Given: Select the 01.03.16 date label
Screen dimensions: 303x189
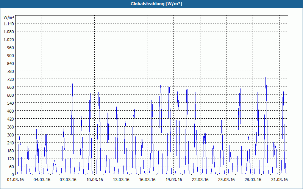Looking at the screenshot, I should (x=15, y=180).
